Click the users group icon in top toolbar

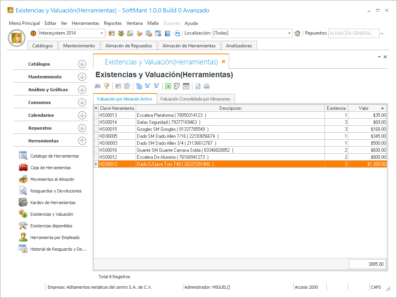pos(121,33)
